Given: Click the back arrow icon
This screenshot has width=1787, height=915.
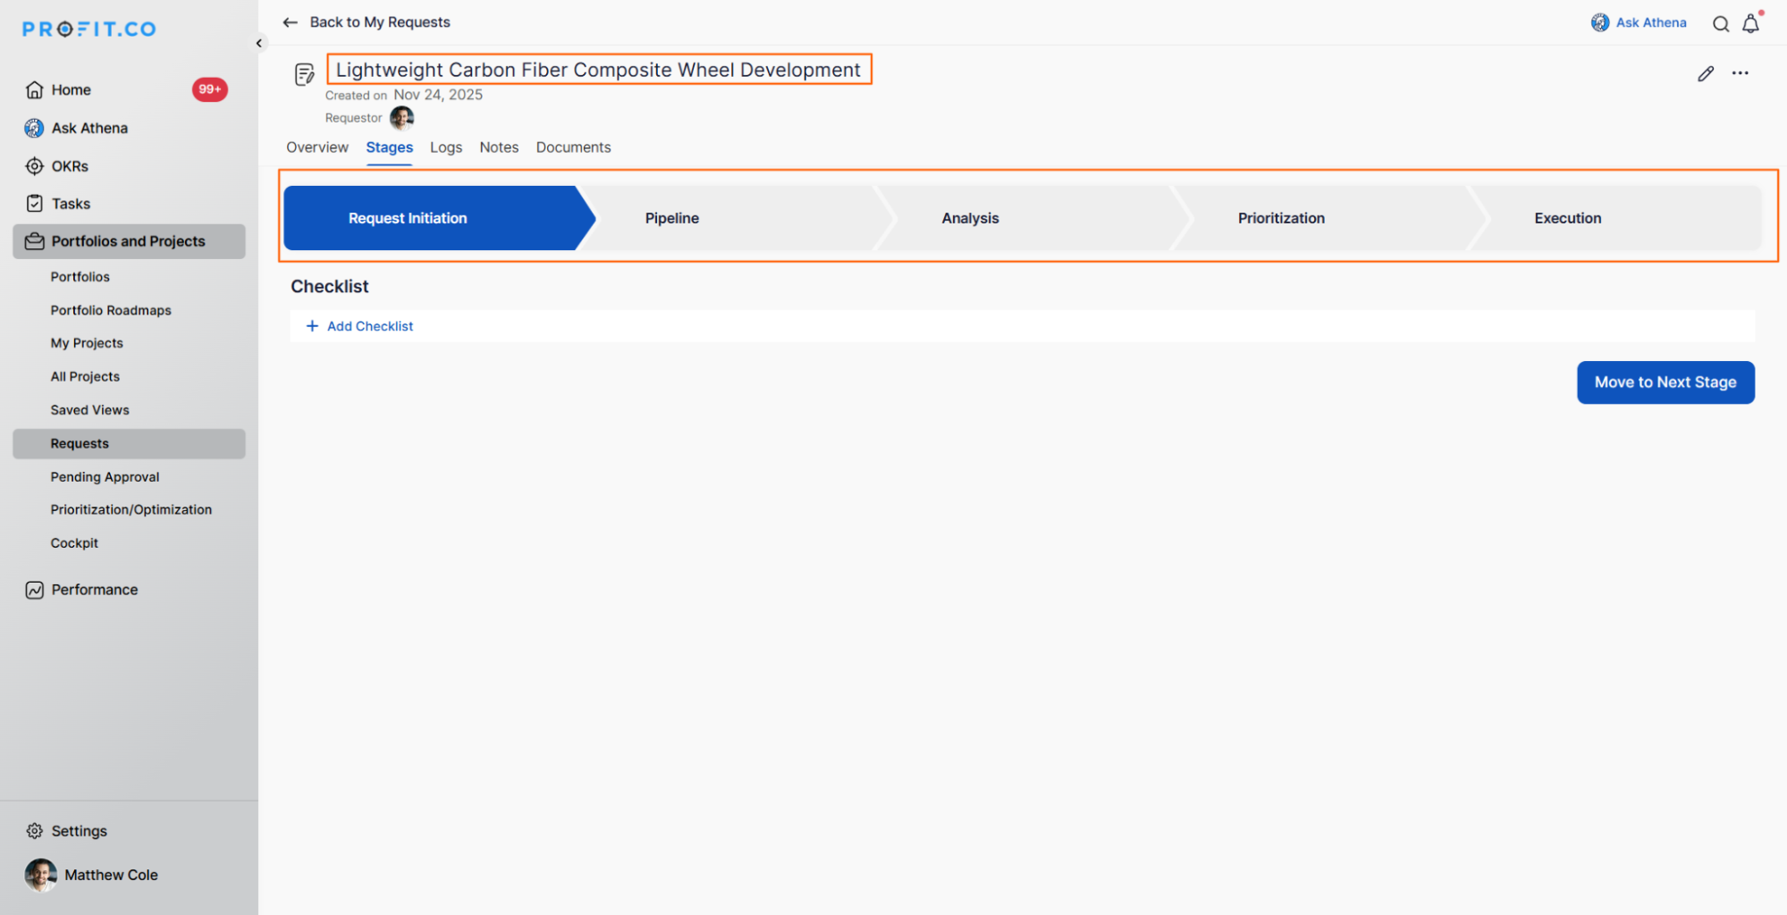Looking at the screenshot, I should (x=291, y=22).
